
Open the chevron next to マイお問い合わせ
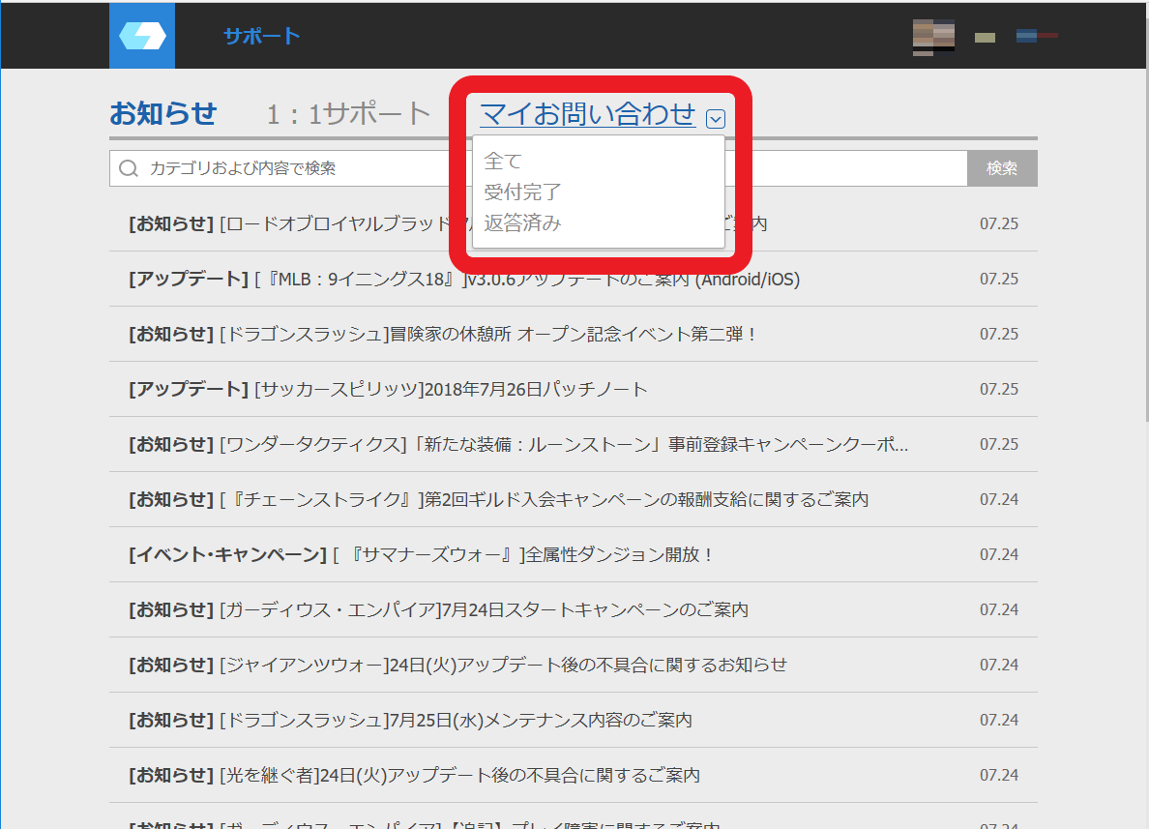click(x=716, y=117)
